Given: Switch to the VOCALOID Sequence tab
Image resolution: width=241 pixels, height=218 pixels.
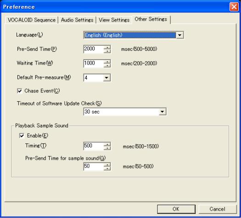Looking at the screenshot, I should pos(32,20).
